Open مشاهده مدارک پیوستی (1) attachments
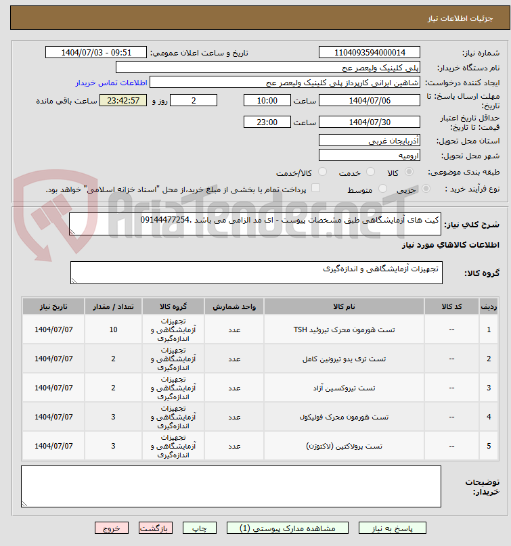 (x=288, y=528)
